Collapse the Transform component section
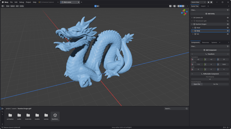 point(192,54)
